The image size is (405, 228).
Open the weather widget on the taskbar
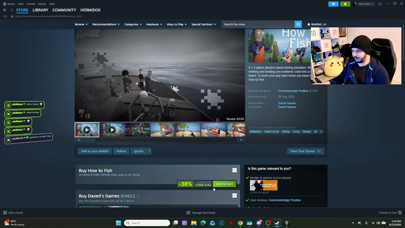click(x=14, y=223)
